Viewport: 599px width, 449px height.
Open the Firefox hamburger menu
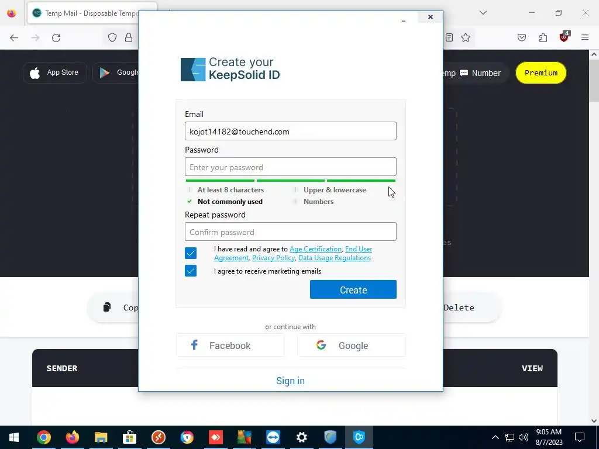585,37
